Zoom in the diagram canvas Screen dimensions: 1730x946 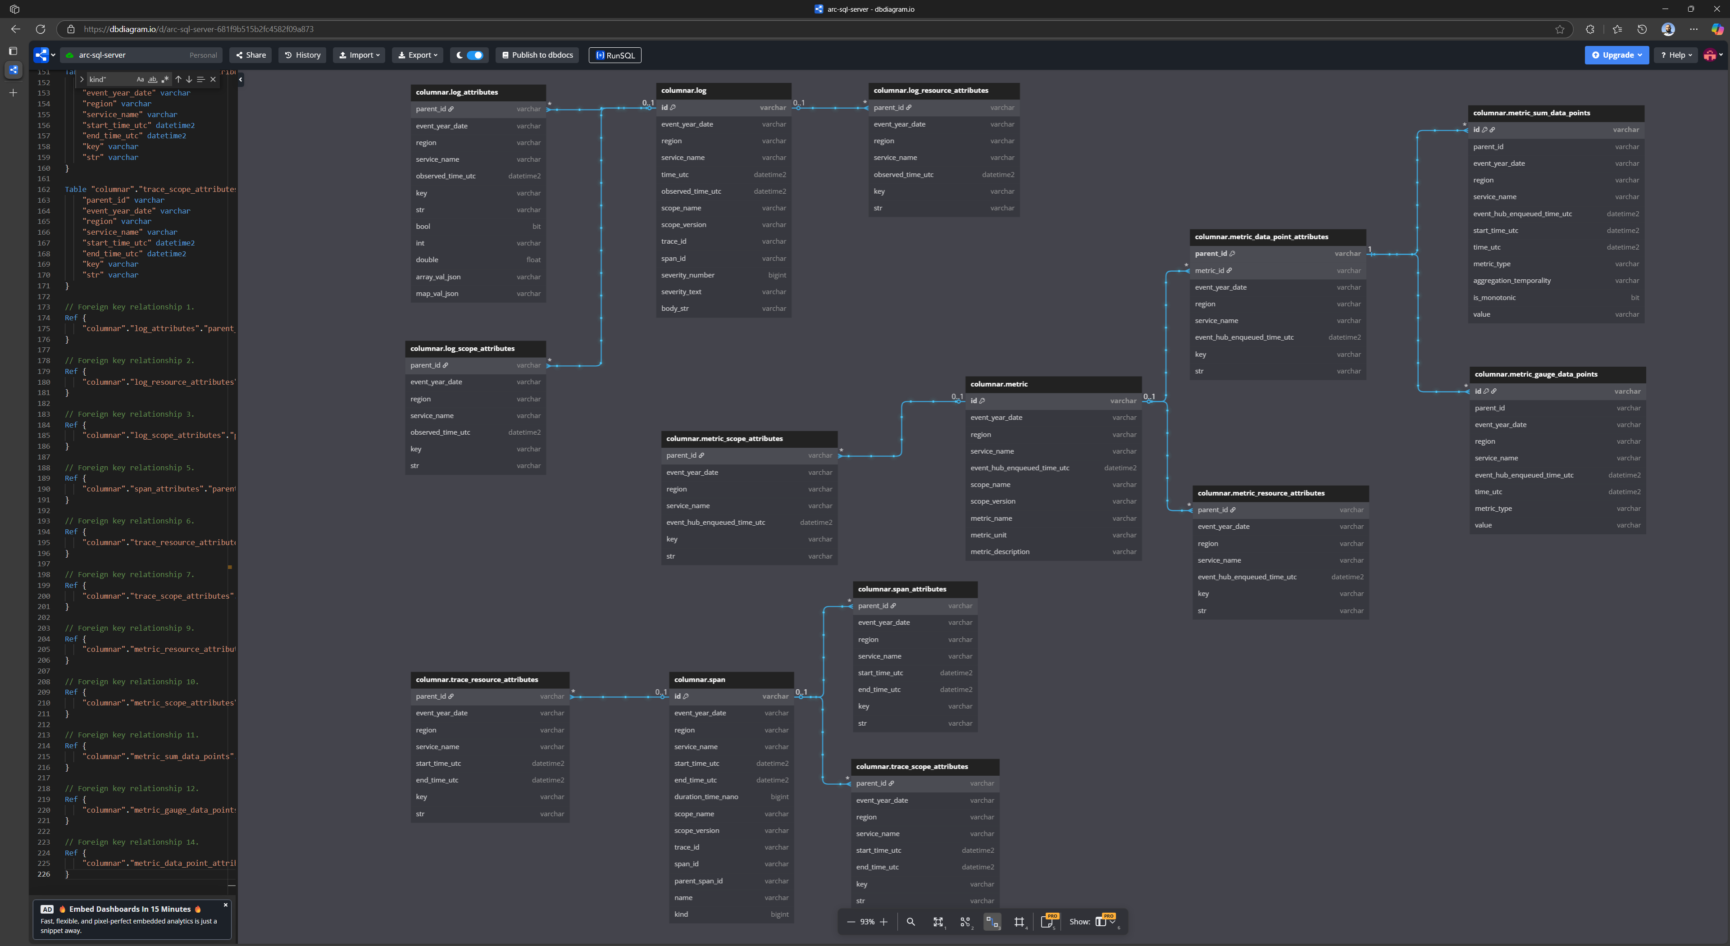[x=884, y=922]
